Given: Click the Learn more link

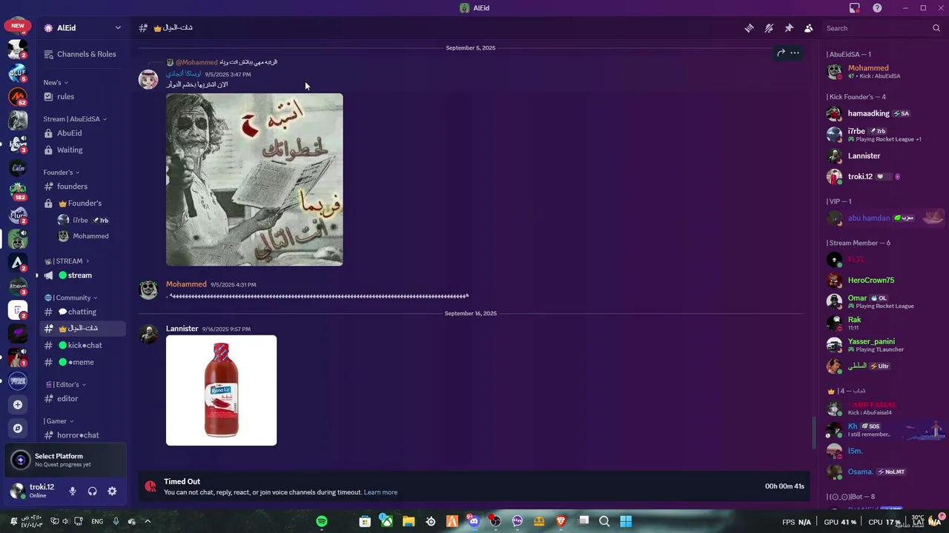Looking at the screenshot, I should click(x=380, y=492).
